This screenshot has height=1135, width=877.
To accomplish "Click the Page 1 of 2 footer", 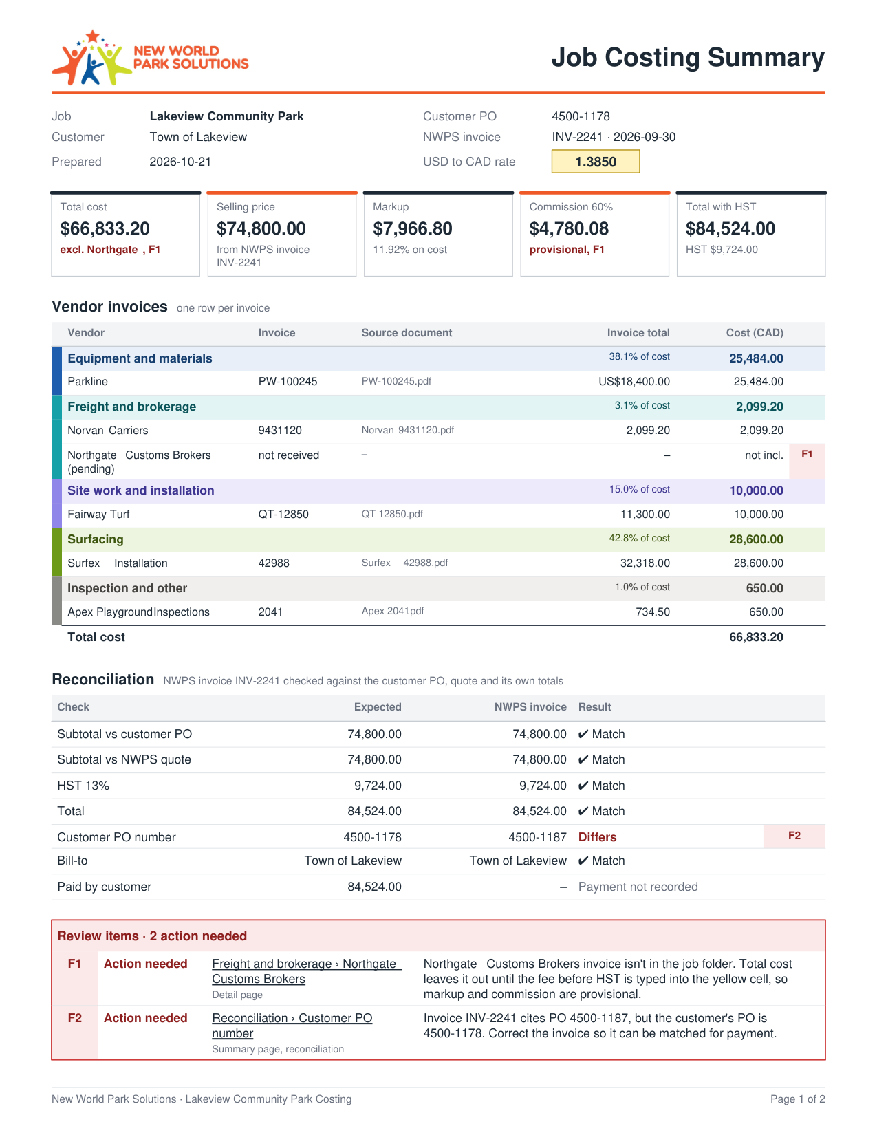I will pos(798,1099).
